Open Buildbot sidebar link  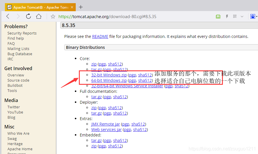15,85
